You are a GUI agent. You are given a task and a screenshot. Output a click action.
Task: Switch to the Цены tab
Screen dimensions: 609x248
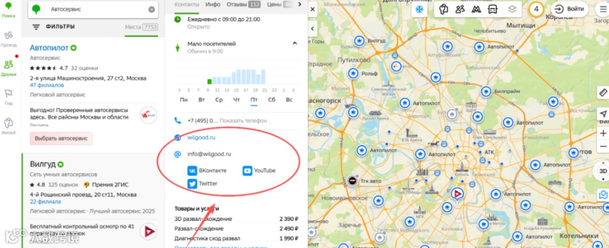point(280,5)
